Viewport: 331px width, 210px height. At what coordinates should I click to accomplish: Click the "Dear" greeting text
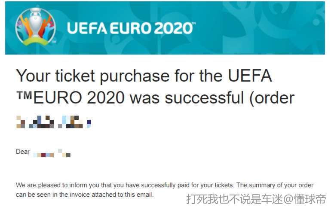coord(23,152)
